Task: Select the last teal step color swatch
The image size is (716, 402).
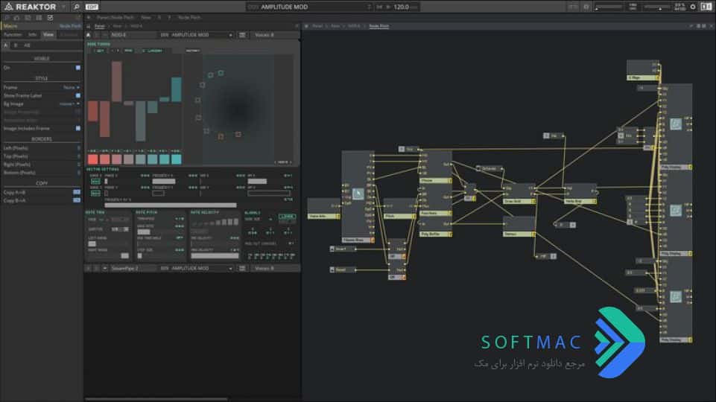Action: coord(177,159)
